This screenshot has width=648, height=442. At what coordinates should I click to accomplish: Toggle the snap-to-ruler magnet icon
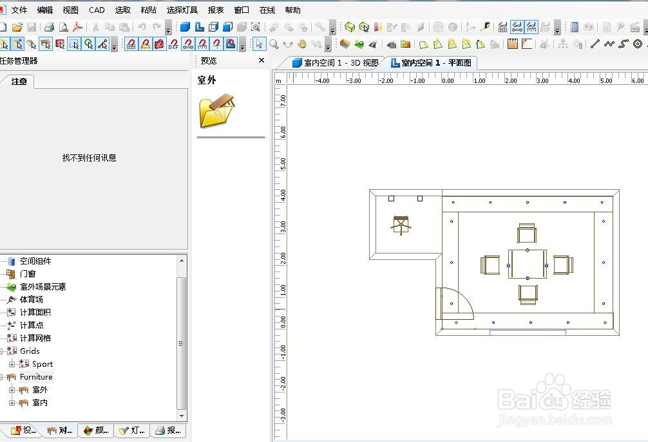tap(202, 44)
